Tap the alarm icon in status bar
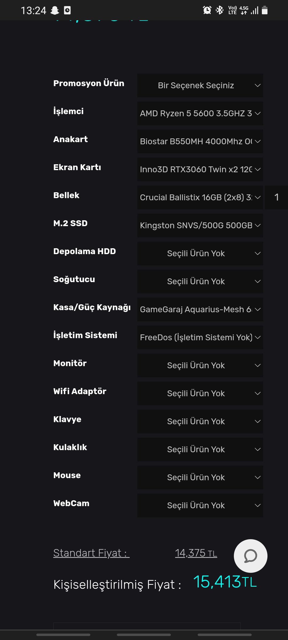This screenshot has height=640, width=288. point(207,10)
